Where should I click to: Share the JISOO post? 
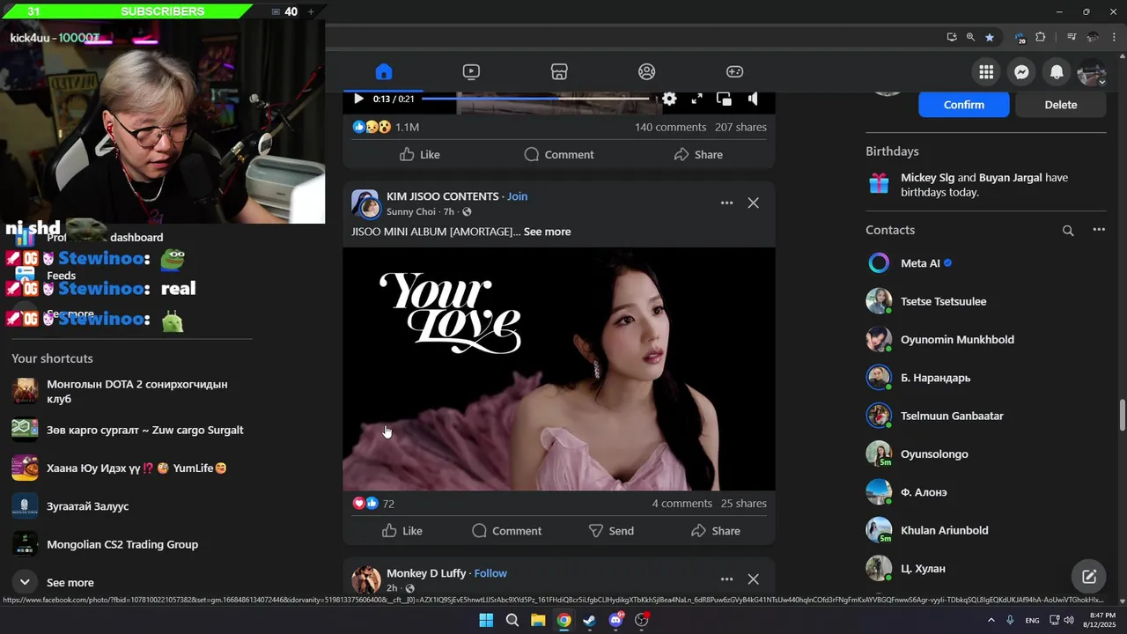click(716, 531)
